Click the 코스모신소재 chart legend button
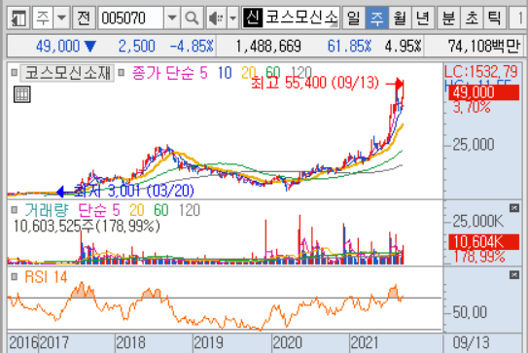528x353 pixels. (x=67, y=73)
